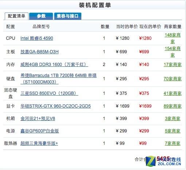View the 3家商家 merchants link

point(173,119)
